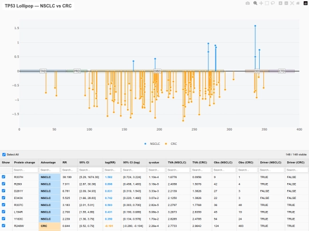The image size is (309, 231).
Task: Uncheck Show checkbox for Y163C row
Action: point(3,218)
